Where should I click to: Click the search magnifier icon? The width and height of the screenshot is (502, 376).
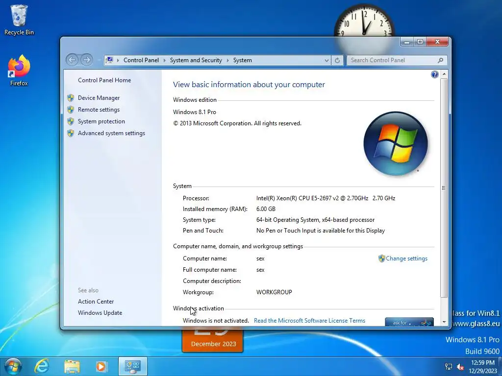pyautogui.click(x=441, y=60)
